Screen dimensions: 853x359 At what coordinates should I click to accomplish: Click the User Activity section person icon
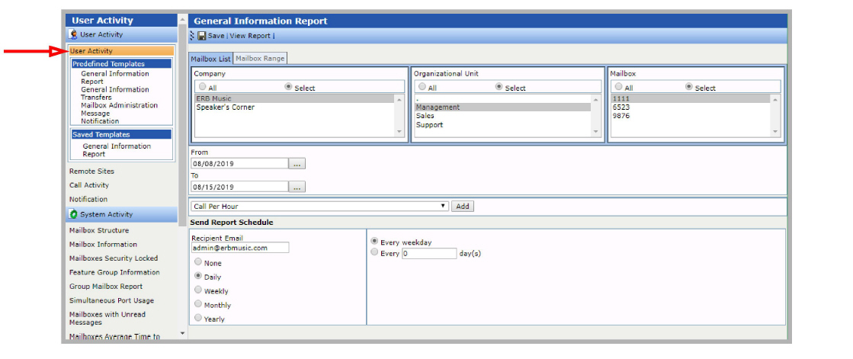73,34
